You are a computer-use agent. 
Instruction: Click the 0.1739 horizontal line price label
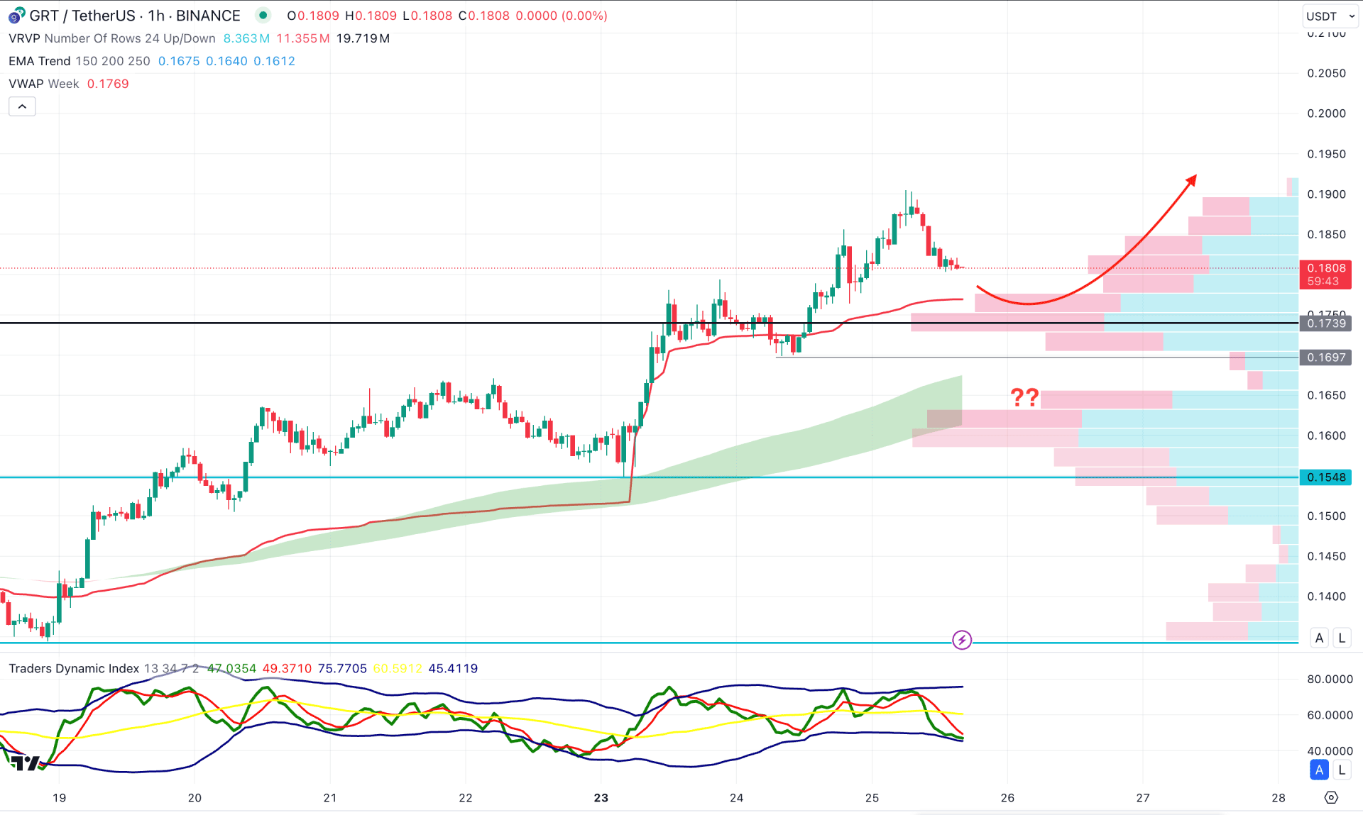[x=1325, y=323]
